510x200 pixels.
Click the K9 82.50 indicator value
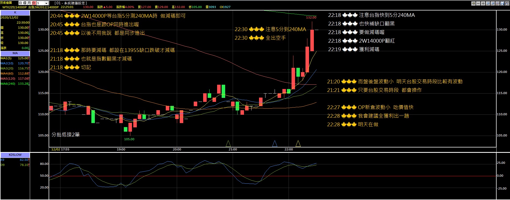15,160
